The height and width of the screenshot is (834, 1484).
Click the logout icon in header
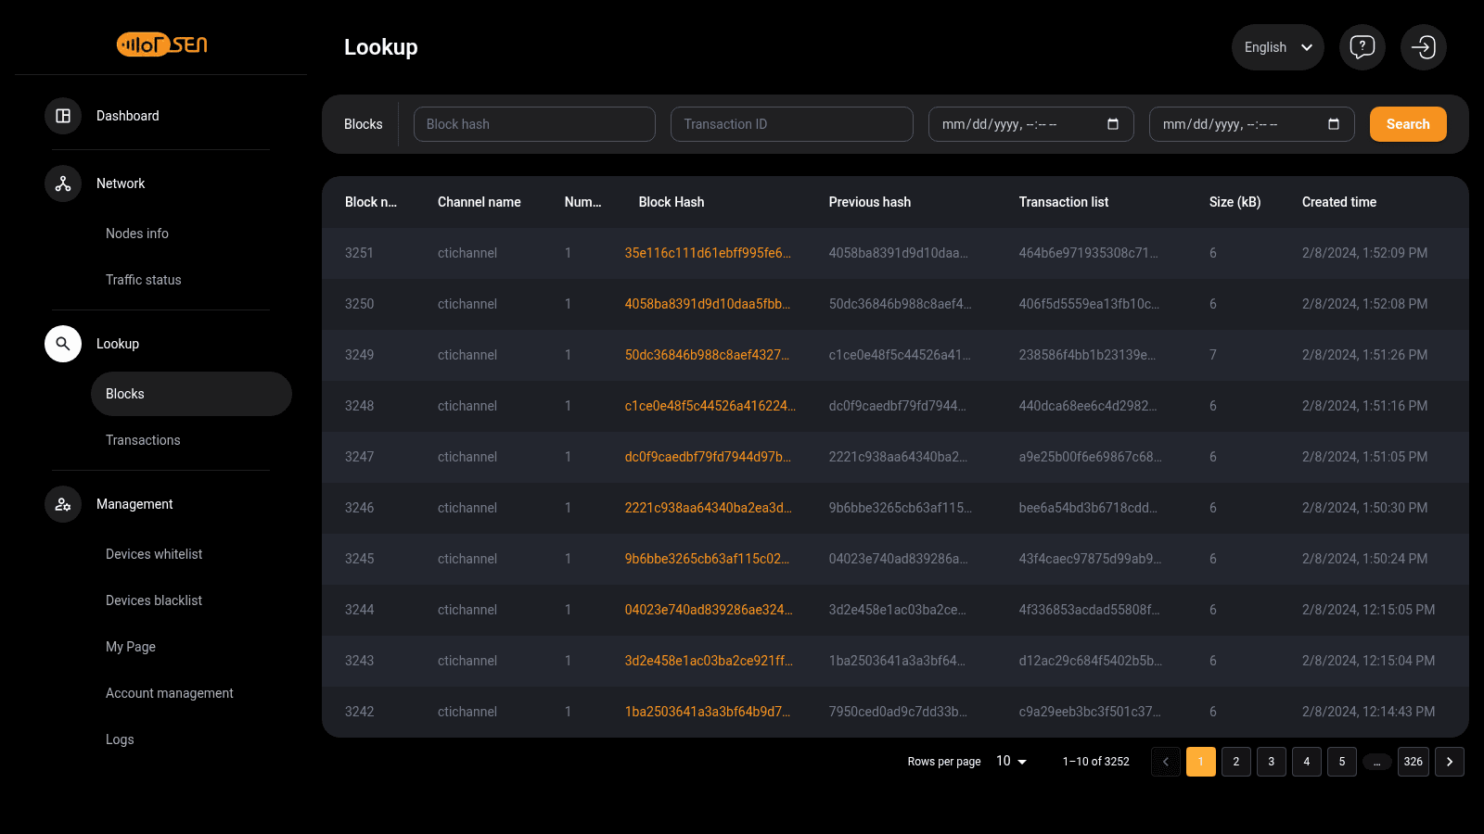(x=1424, y=47)
